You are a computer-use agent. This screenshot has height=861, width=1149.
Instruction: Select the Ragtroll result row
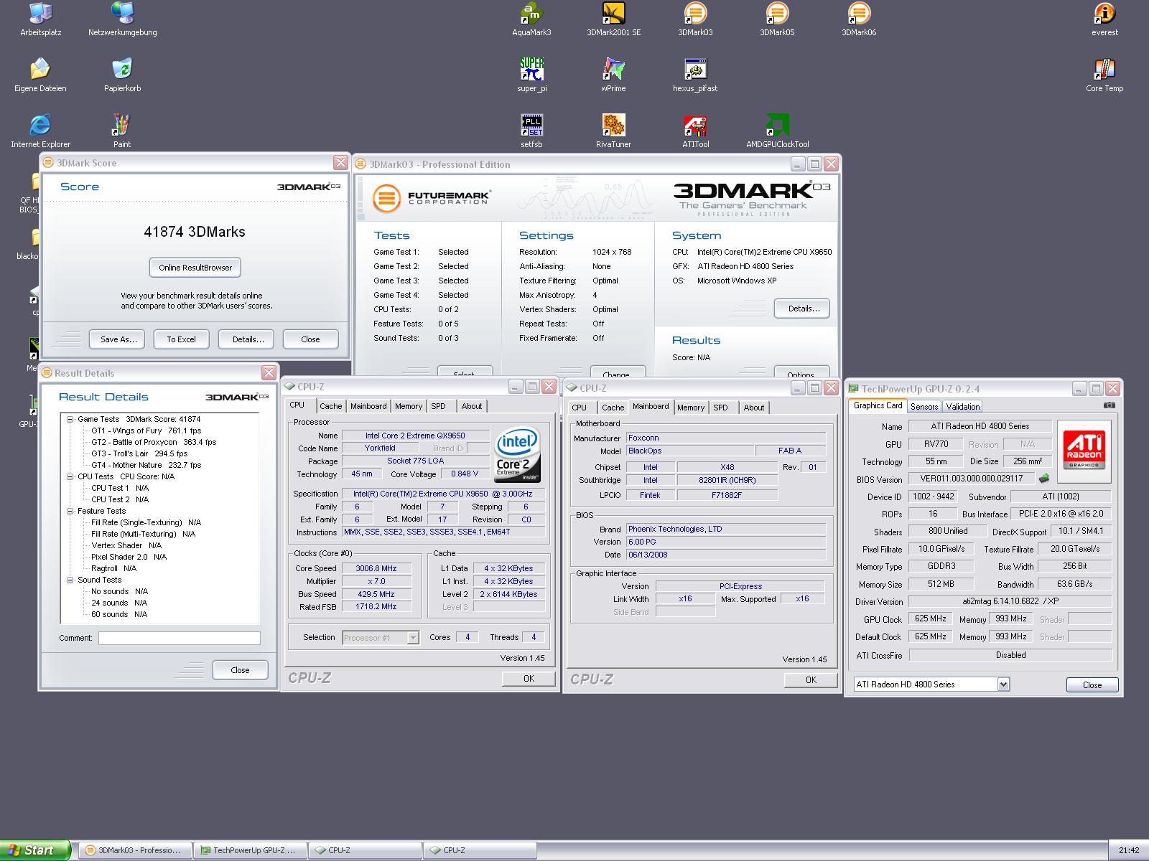pos(114,568)
